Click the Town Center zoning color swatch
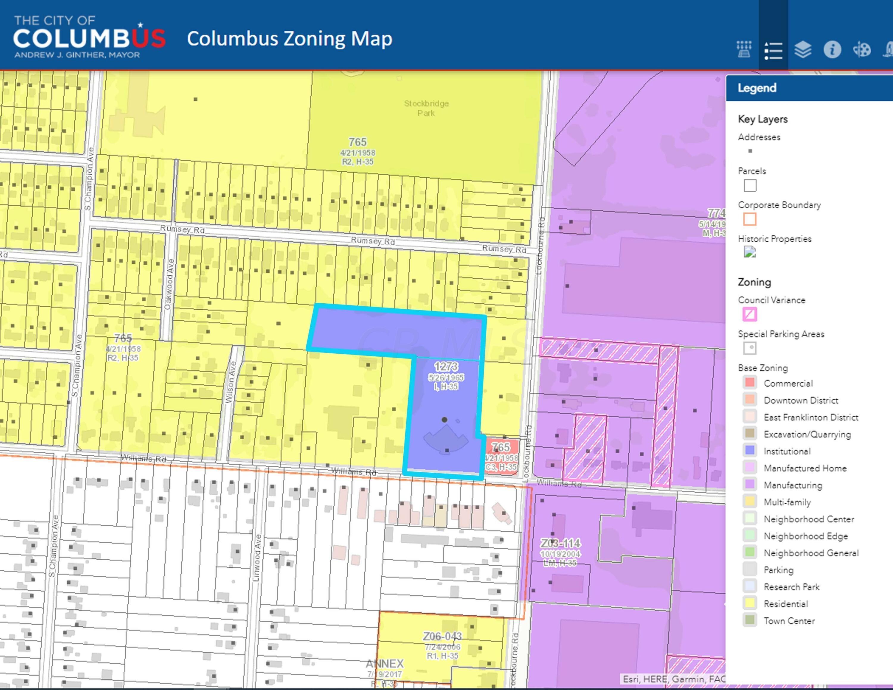Viewport: 893px width, 690px height. click(750, 621)
